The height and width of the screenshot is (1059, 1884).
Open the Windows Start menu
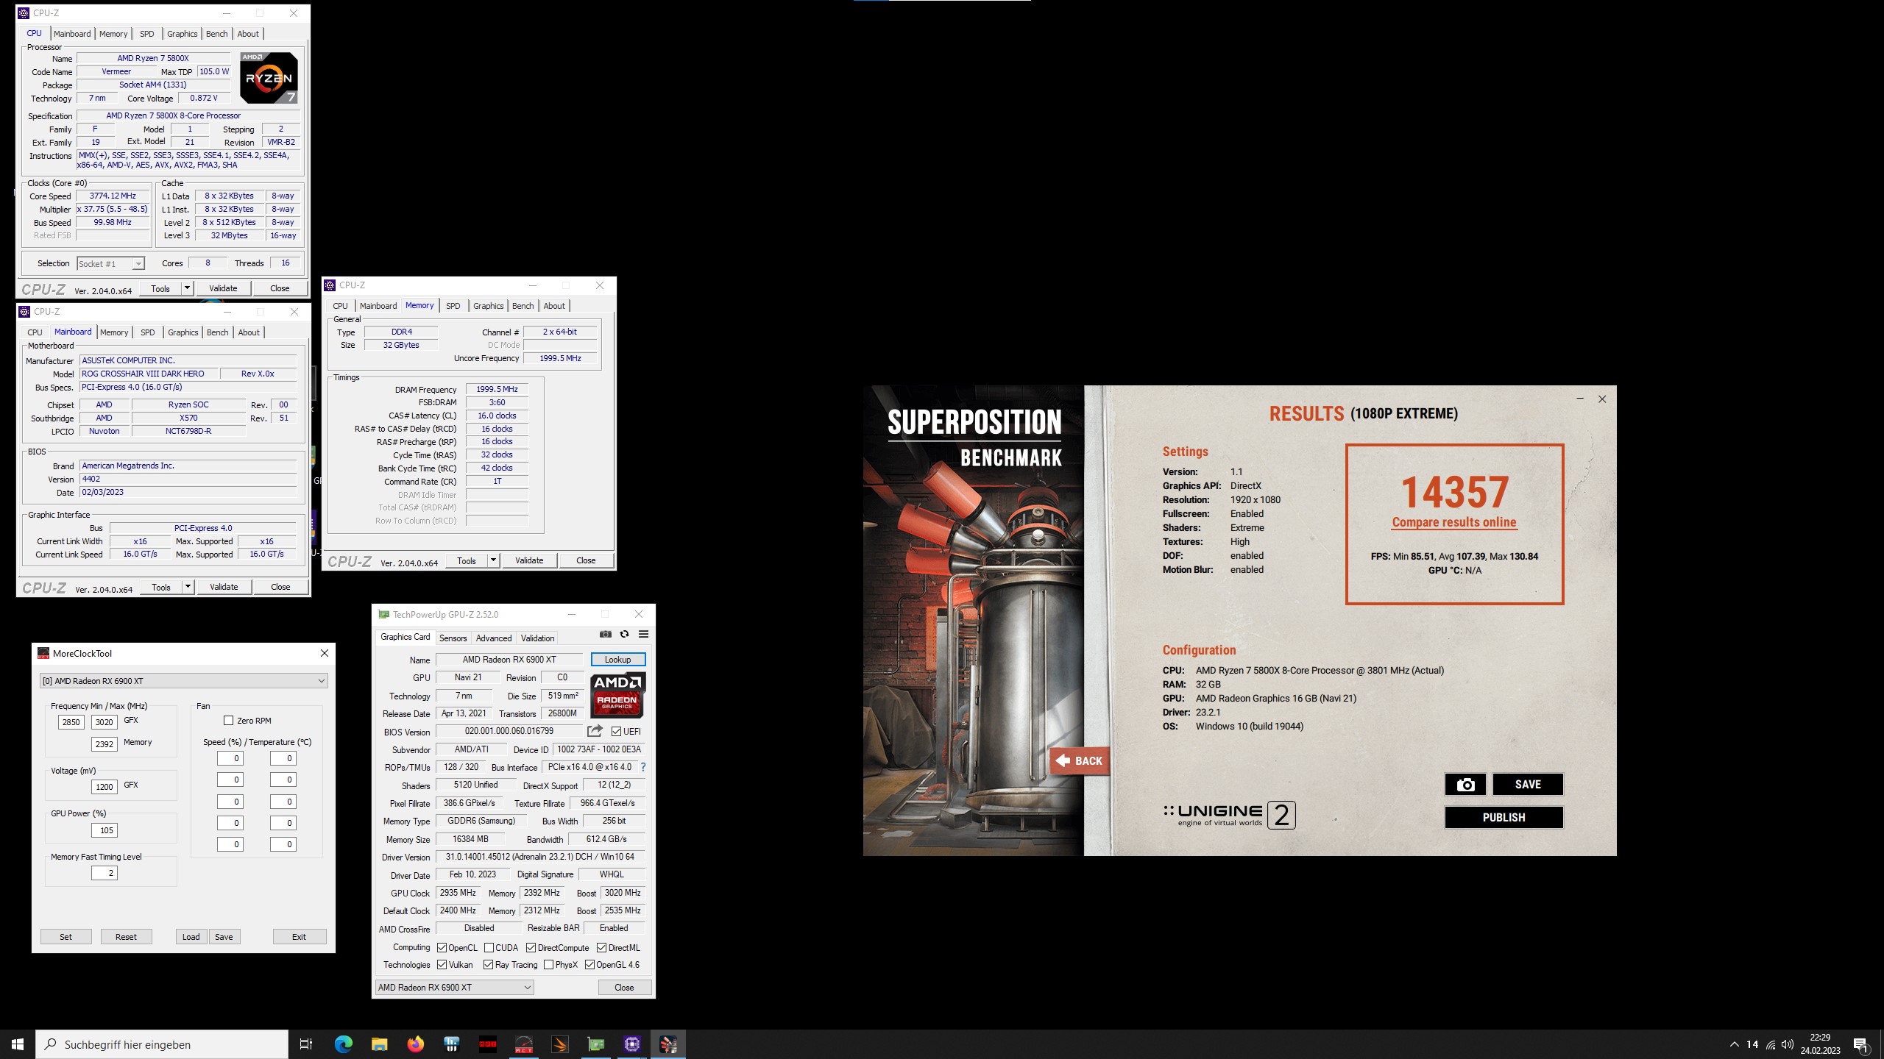[x=18, y=1044]
